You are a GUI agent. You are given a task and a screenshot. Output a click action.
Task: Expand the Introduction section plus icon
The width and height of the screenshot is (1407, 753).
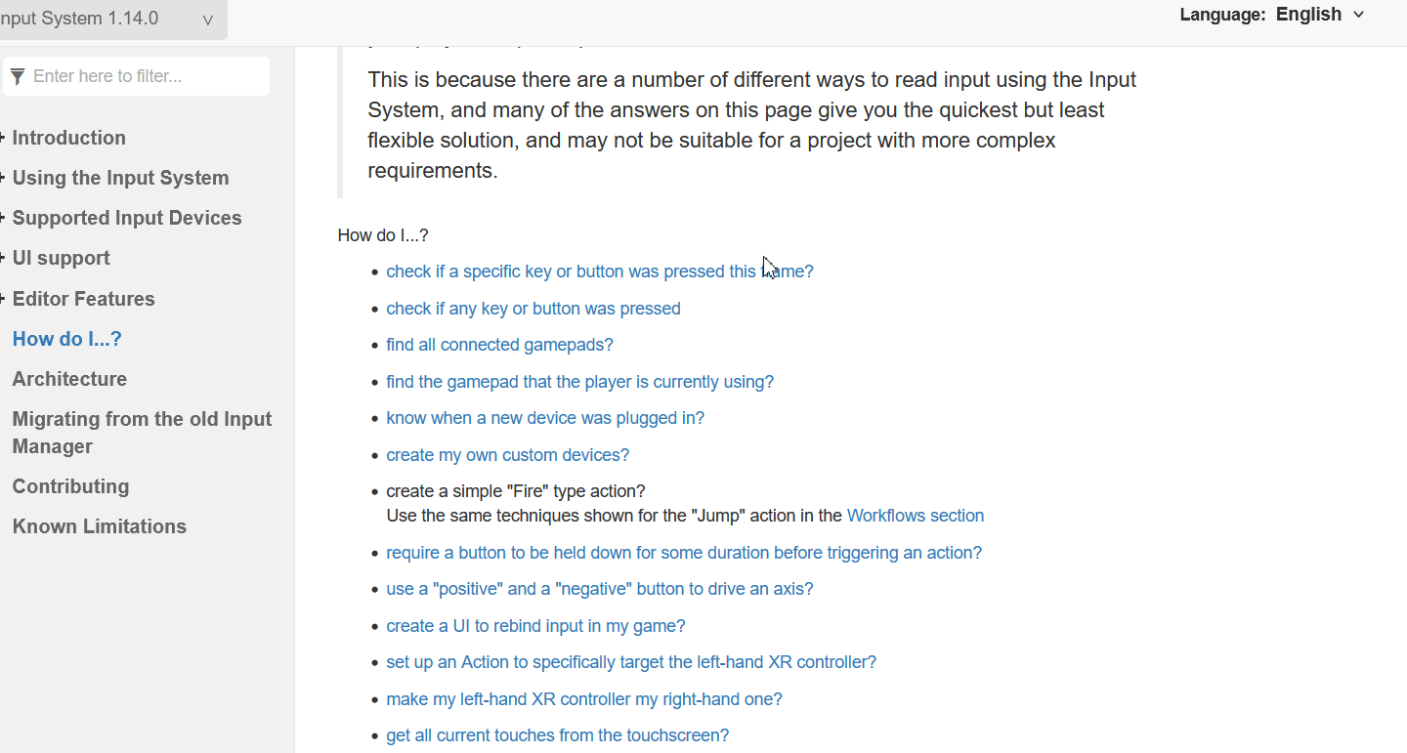click(x=3, y=138)
